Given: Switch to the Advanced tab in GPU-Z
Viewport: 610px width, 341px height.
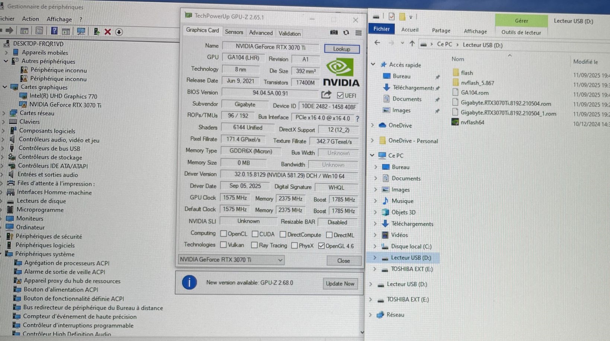Looking at the screenshot, I should 261,33.
